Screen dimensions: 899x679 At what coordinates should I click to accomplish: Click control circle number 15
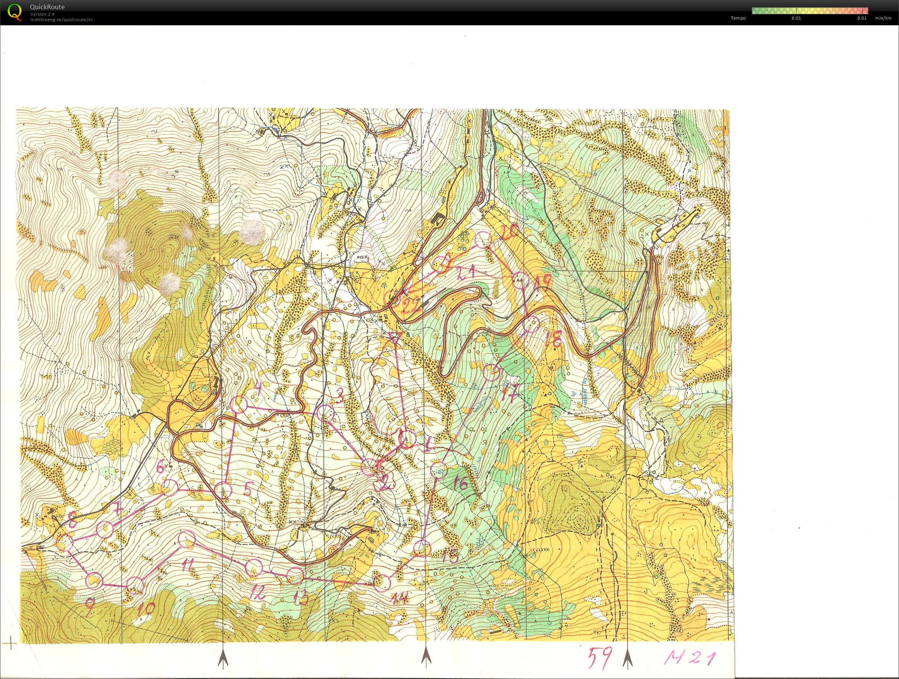coord(422,549)
